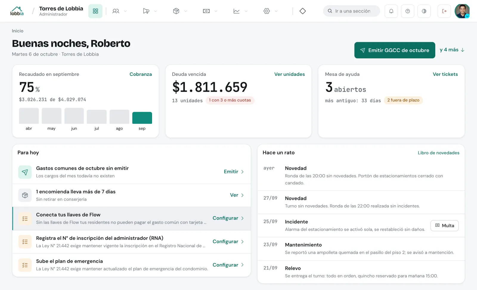
Task: Open the 21/09 Relevo entry
Action: [x=361, y=272]
